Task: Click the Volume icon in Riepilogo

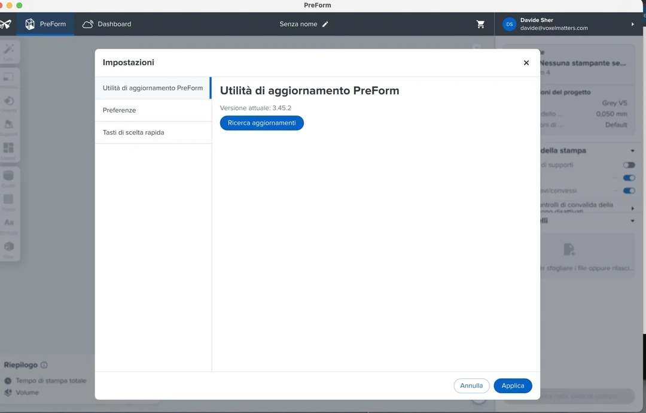Action: 8,393
